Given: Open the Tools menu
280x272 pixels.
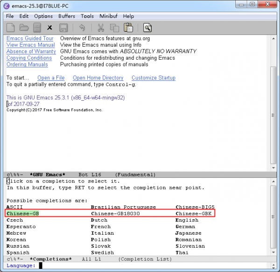Looking at the screenshot, I should (87, 16).
